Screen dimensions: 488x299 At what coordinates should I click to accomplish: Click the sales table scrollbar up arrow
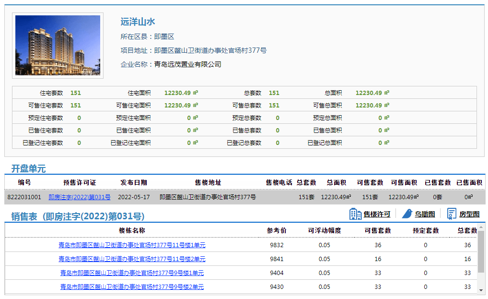[x=481, y=227]
